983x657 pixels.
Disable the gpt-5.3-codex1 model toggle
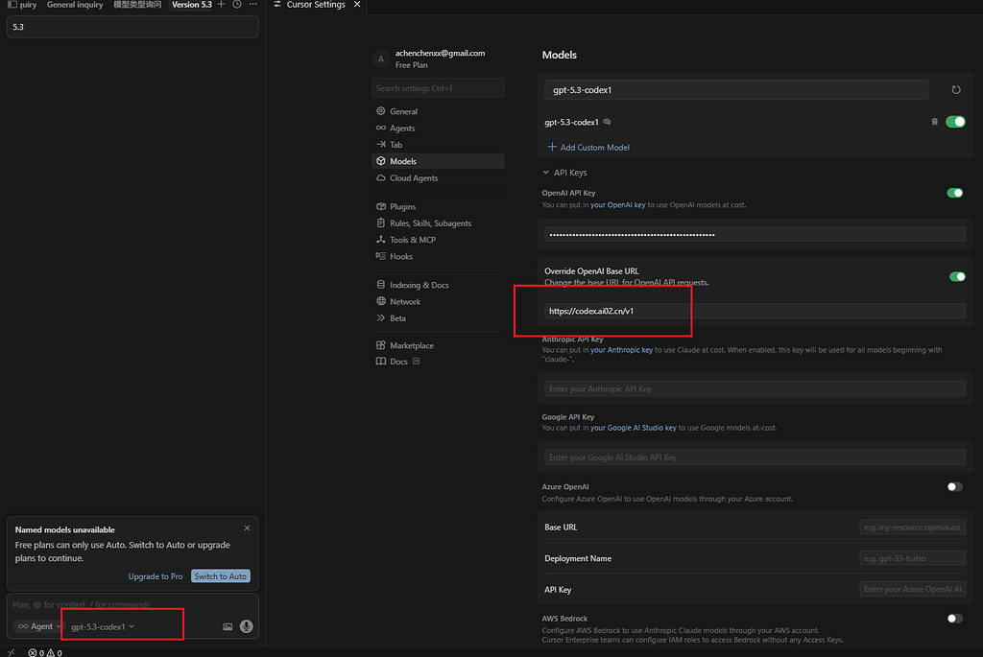point(955,122)
